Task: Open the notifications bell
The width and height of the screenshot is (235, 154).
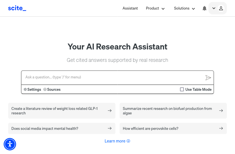Action: (x=205, y=8)
